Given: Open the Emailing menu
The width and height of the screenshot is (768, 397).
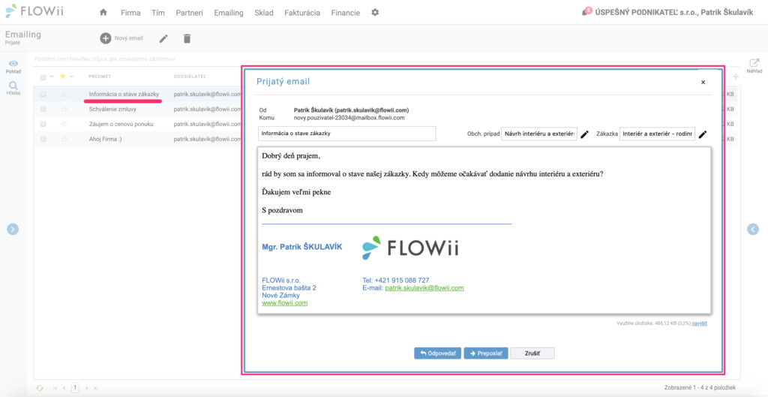Looking at the screenshot, I should point(229,13).
